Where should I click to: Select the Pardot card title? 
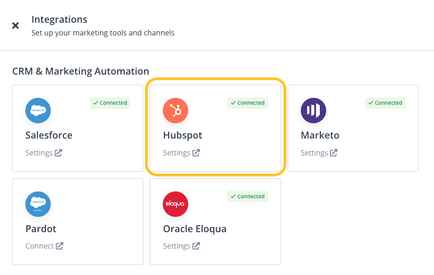pyautogui.click(x=41, y=229)
